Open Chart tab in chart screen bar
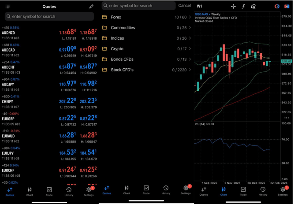The height and width of the screenshot is (204, 294). 223,191
